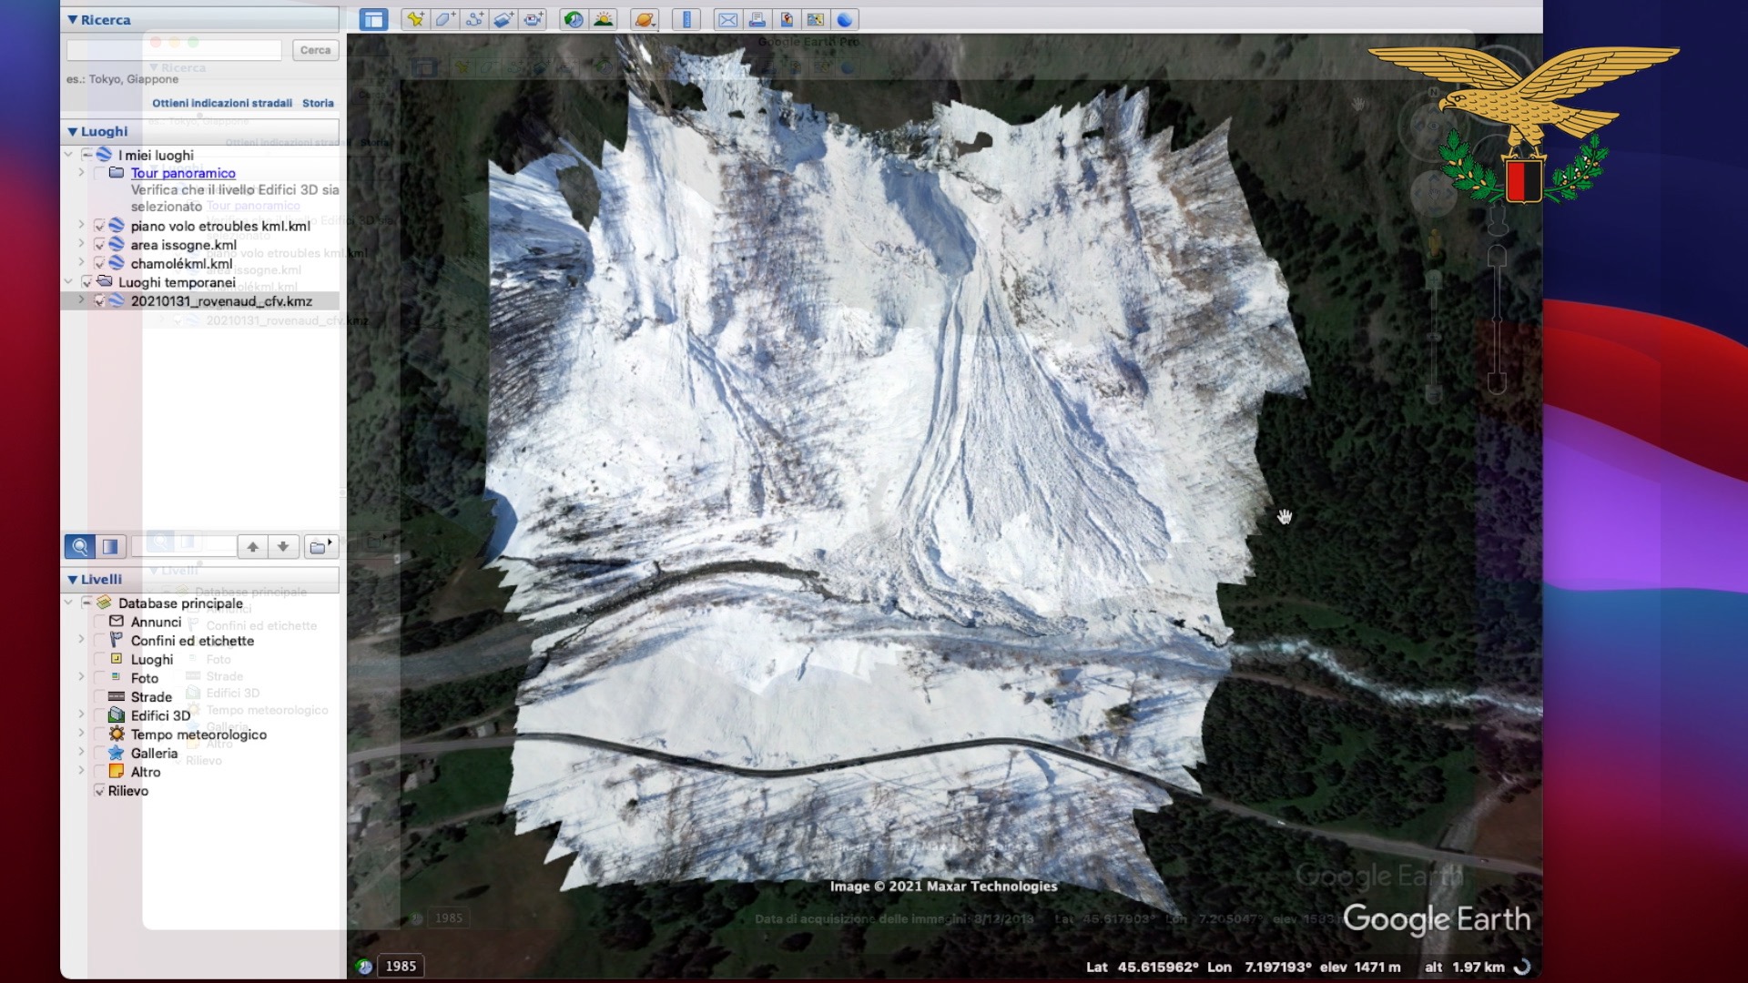Click the Add Placemark pushpin icon
1748x983 pixels.
(x=415, y=19)
